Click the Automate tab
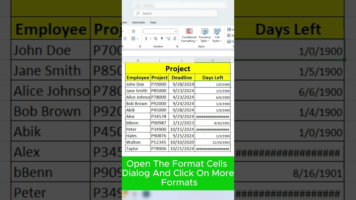The image size is (356, 200). [138, 22]
